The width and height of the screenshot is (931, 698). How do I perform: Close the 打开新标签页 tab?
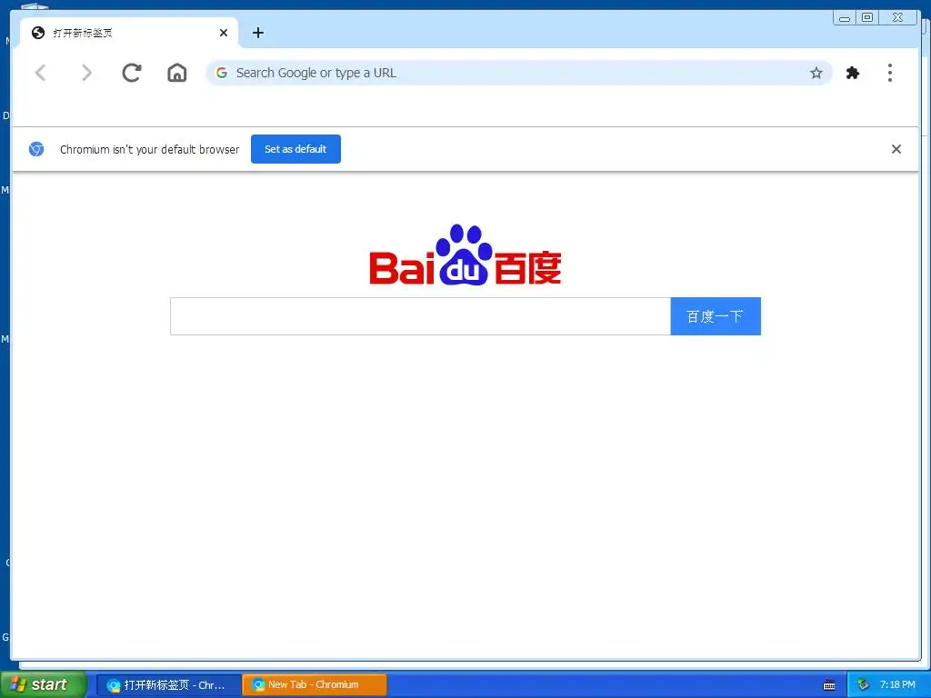pos(224,33)
